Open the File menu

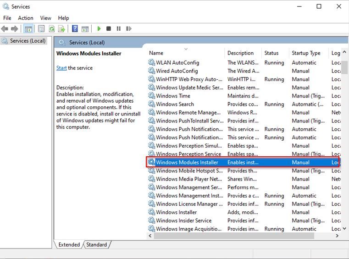coord(7,18)
